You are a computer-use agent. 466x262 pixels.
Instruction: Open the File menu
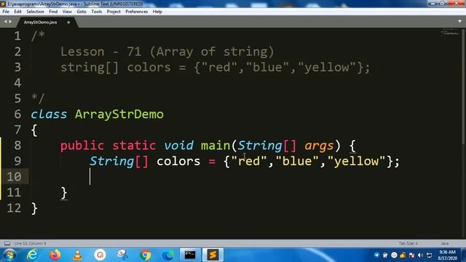[6, 12]
